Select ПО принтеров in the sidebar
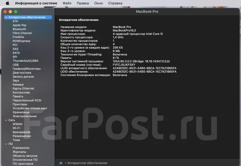Image resolution: width=241 pixels, height=166 pixels. pyautogui.click(x=23, y=164)
